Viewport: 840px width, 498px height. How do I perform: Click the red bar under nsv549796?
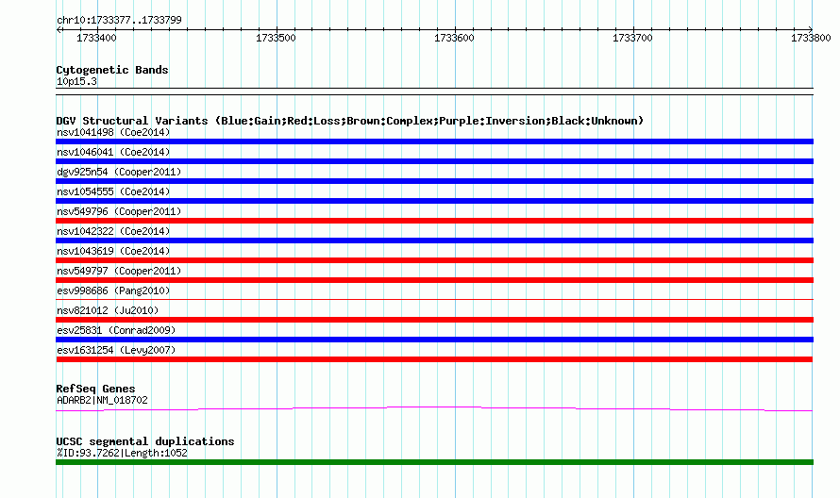(x=434, y=221)
